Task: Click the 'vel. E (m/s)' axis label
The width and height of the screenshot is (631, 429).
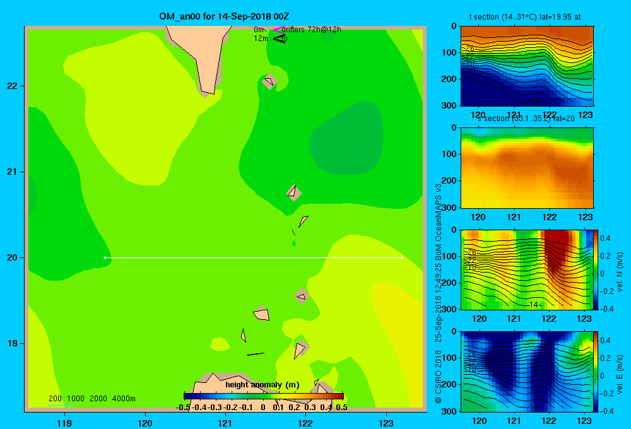Action: pyautogui.click(x=620, y=374)
